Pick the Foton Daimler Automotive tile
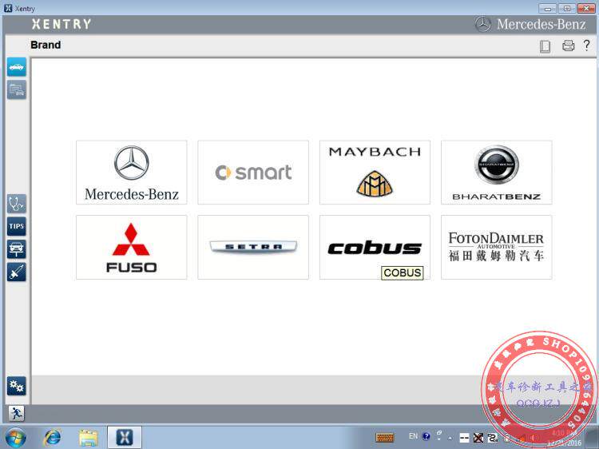The width and height of the screenshot is (599, 449). click(496, 247)
